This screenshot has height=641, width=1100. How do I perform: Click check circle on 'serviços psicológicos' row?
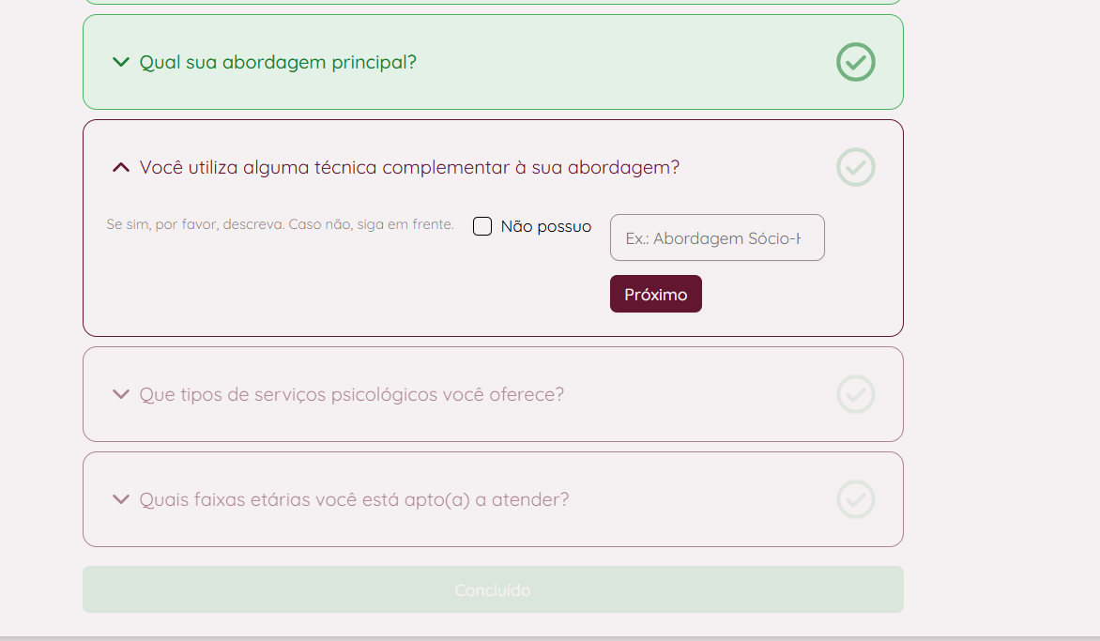point(855,394)
